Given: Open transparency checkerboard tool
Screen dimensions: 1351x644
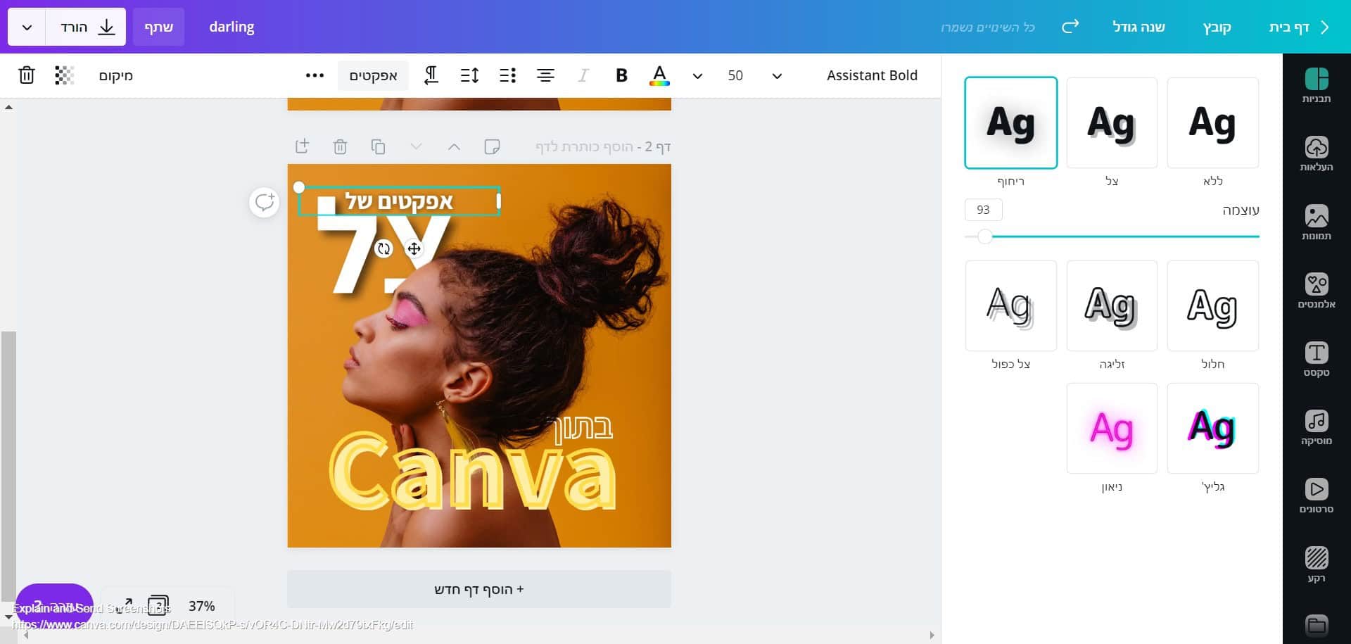Looking at the screenshot, I should click(64, 75).
